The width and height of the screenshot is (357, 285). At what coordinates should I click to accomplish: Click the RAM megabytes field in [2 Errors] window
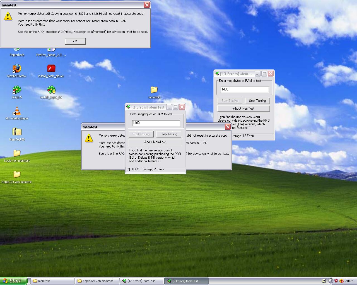(156, 123)
